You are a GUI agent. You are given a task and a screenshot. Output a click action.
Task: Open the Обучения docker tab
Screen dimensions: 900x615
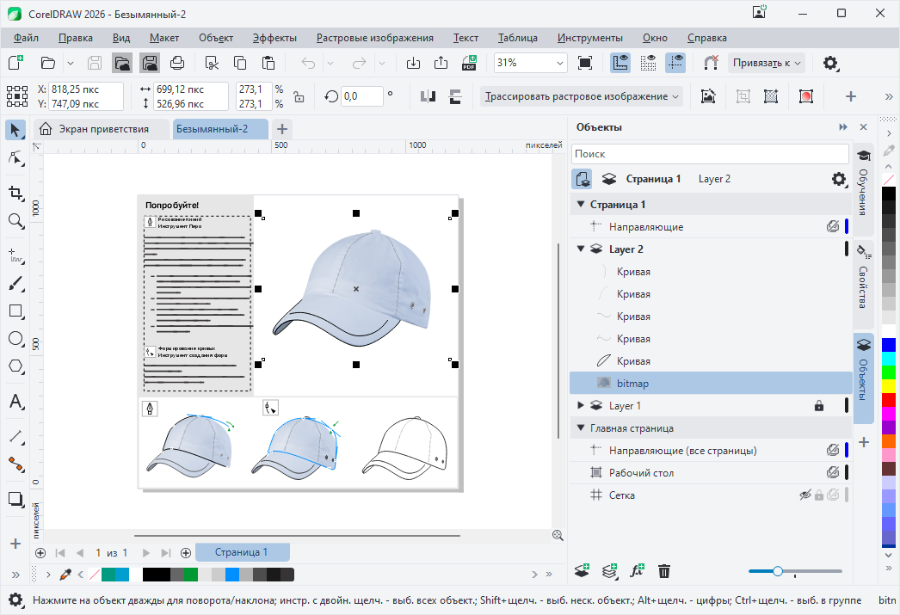[x=863, y=189]
